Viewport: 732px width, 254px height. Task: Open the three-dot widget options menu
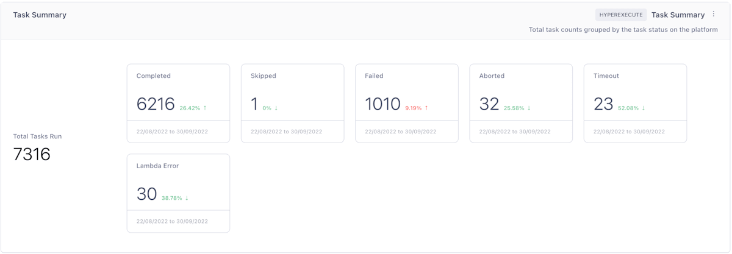point(714,14)
